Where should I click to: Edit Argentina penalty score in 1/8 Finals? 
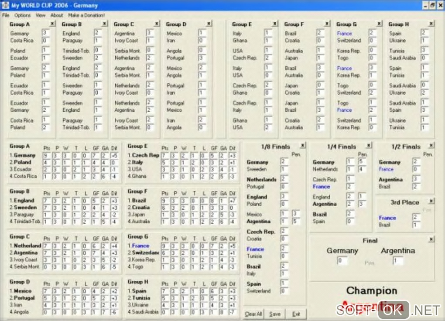click(296, 221)
